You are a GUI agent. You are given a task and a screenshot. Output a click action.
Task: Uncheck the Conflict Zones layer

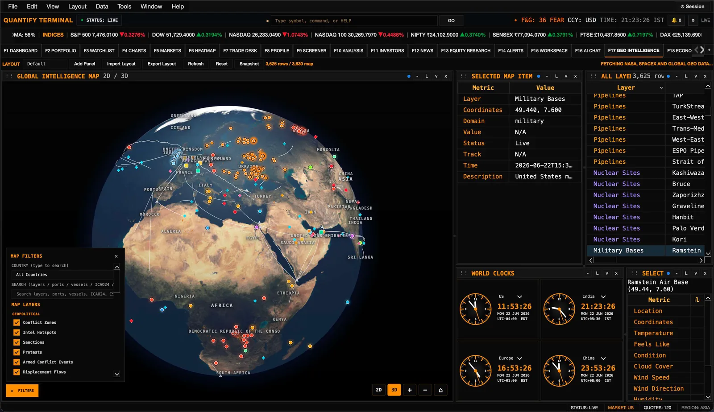pos(17,322)
